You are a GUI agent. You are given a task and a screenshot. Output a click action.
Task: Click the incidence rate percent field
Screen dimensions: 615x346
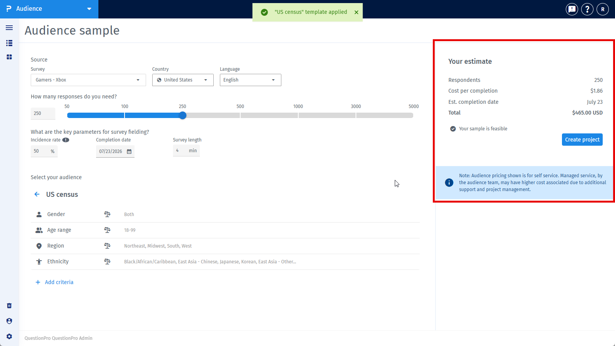click(44, 151)
